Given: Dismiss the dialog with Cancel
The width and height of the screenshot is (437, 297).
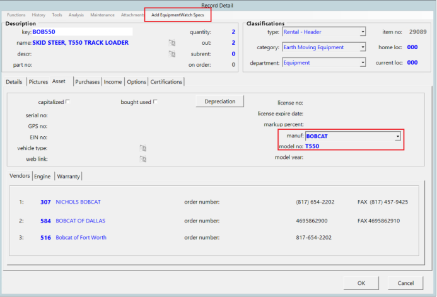Looking at the screenshot, I should (405, 283).
